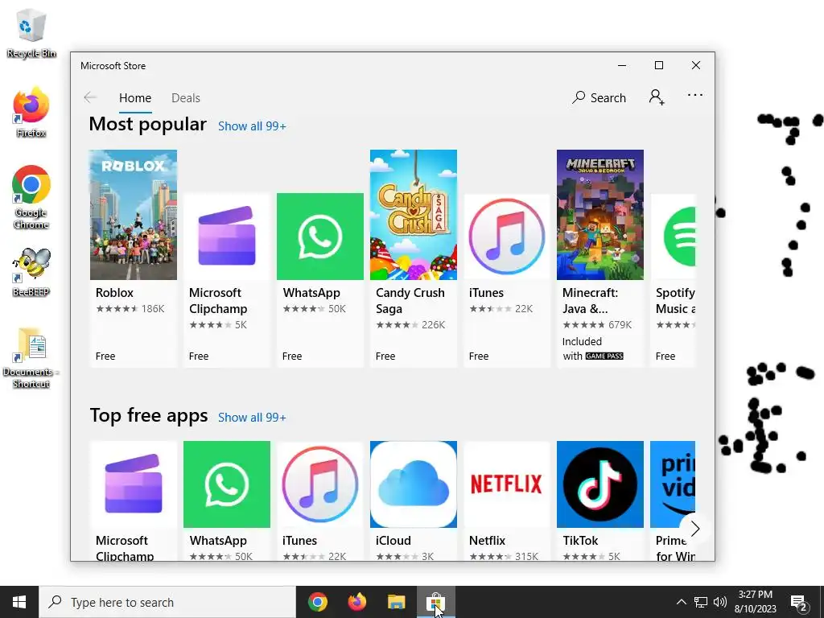824x618 pixels.
Task: Open the iCloud app icon
Action: pyautogui.click(x=414, y=484)
